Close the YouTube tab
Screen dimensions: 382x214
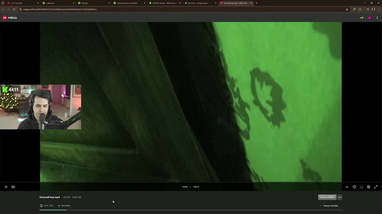point(38,3)
